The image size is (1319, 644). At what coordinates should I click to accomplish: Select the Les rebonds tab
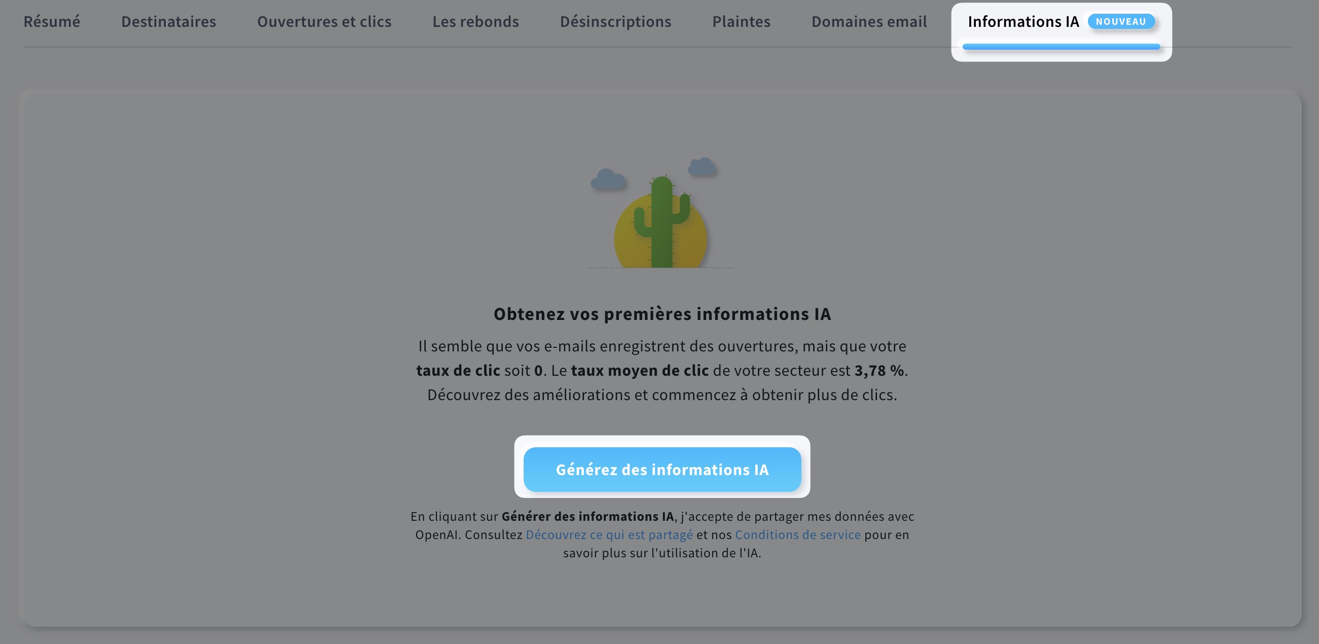(475, 21)
